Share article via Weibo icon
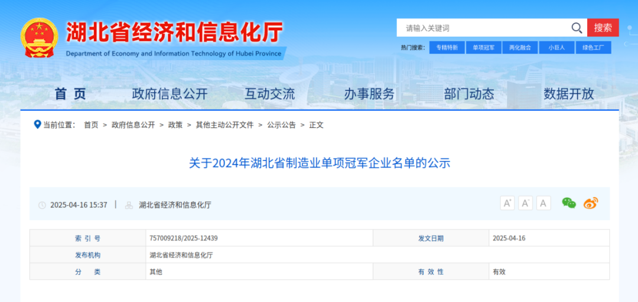Viewport: 638px width, 302px height. [591, 203]
